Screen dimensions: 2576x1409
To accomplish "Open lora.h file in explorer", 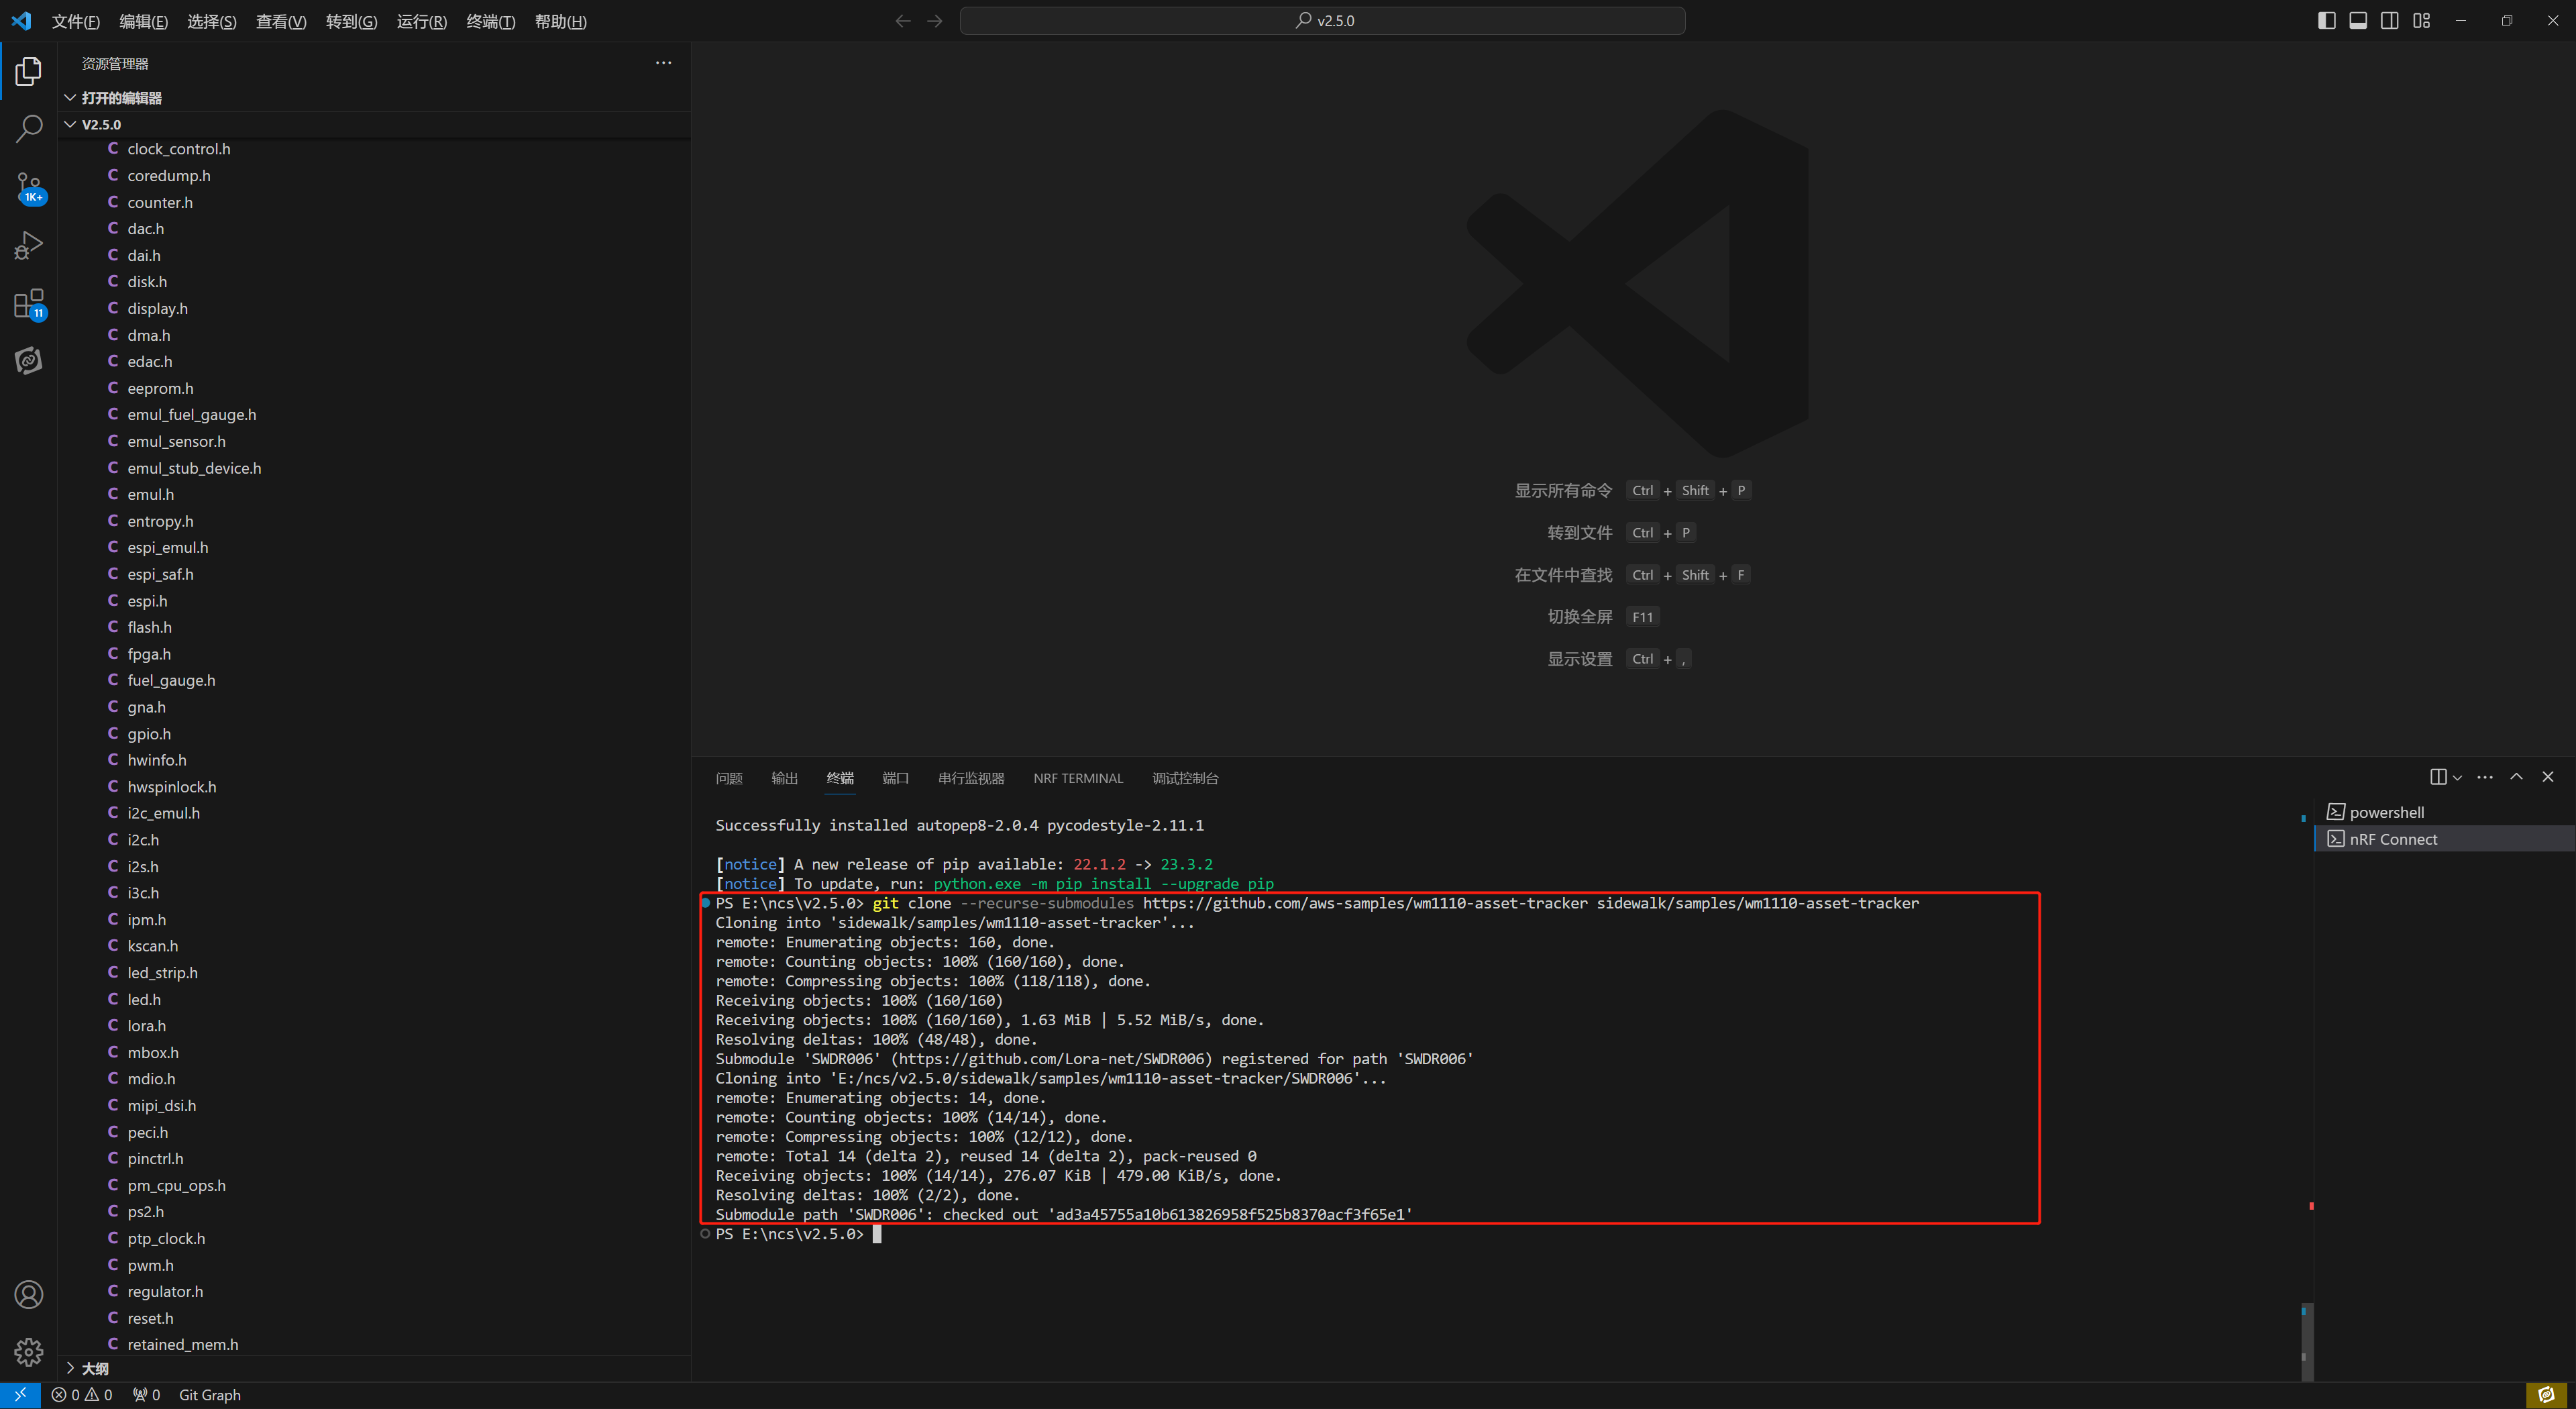I will [374, 1026].
